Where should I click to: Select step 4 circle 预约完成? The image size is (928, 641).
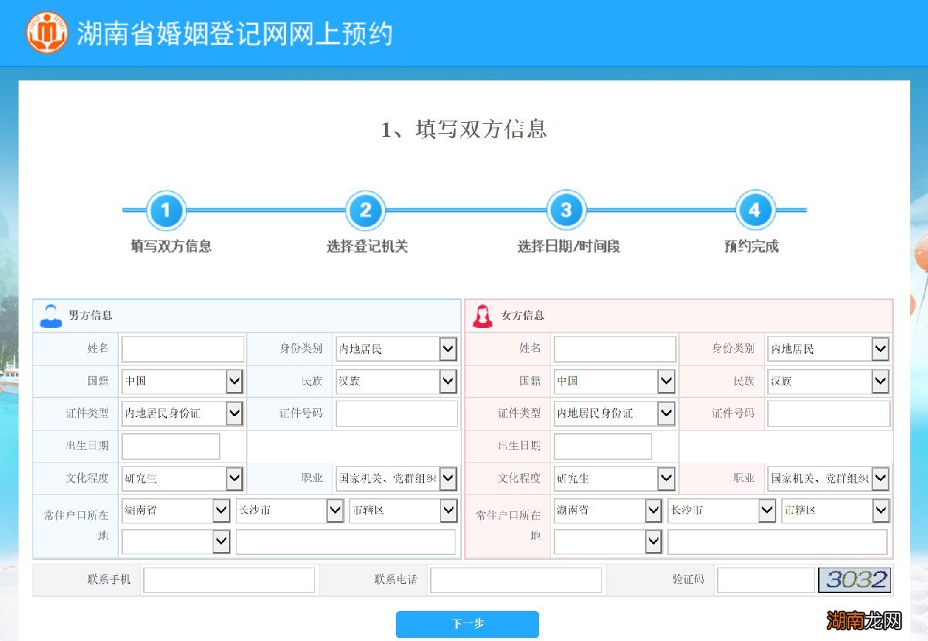[x=755, y=210]
